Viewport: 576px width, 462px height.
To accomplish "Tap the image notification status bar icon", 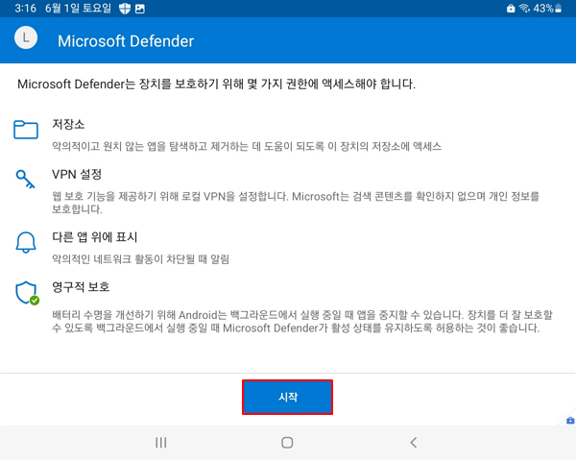I will pos(140,9).
